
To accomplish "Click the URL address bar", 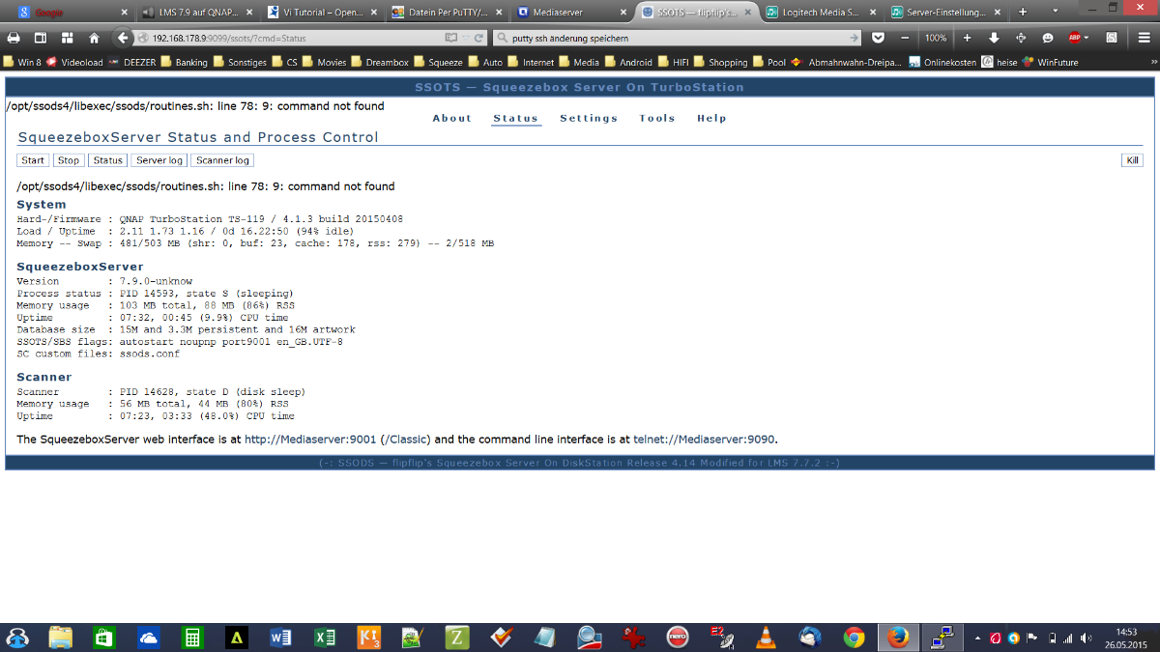I will [290, 38].
